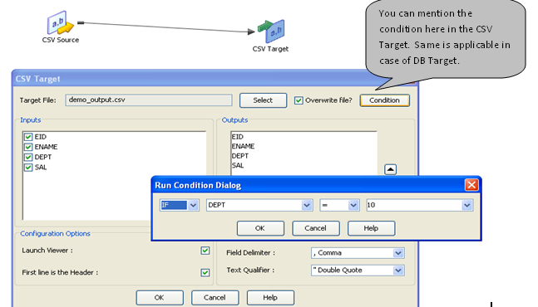Viewport: 538px width, 307px height.
Task: Open the DEPT field dropdown
Action: click(306, 205)
